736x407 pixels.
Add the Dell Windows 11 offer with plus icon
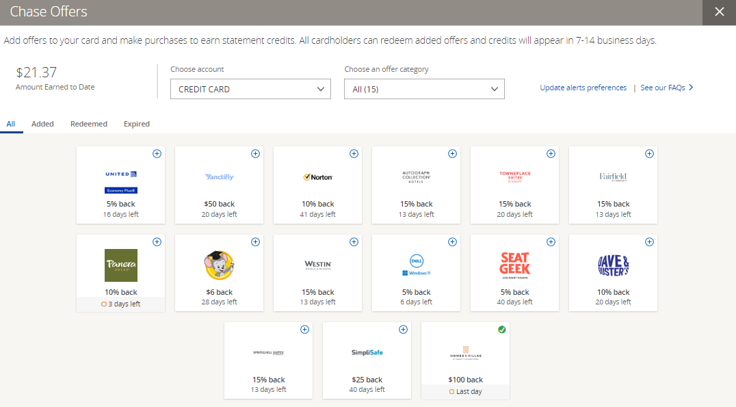click(x=452, y=242)
